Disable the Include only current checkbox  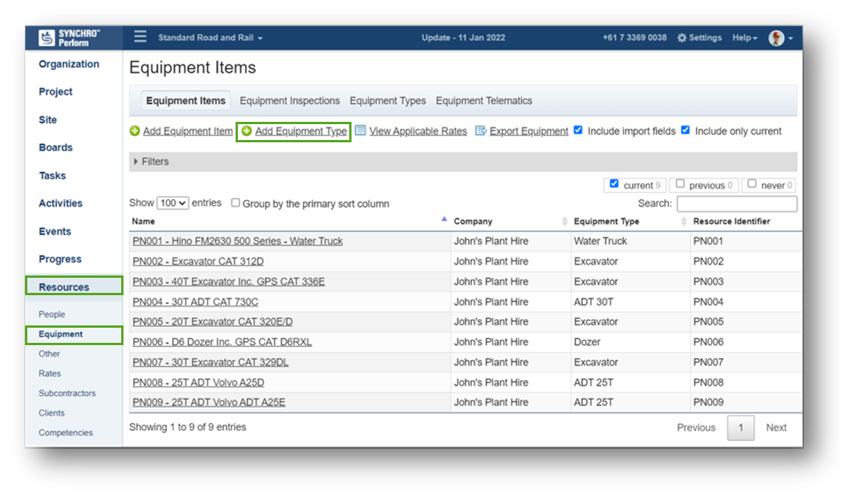click(686, 129)
